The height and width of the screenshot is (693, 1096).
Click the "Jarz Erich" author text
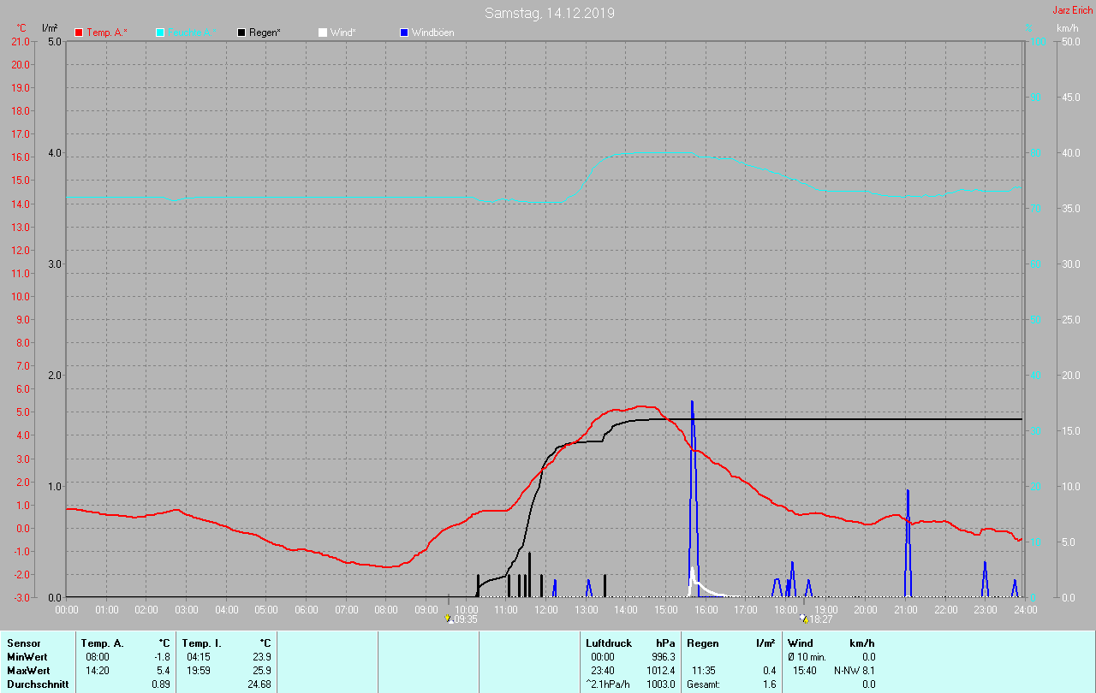pos(1072,10)
